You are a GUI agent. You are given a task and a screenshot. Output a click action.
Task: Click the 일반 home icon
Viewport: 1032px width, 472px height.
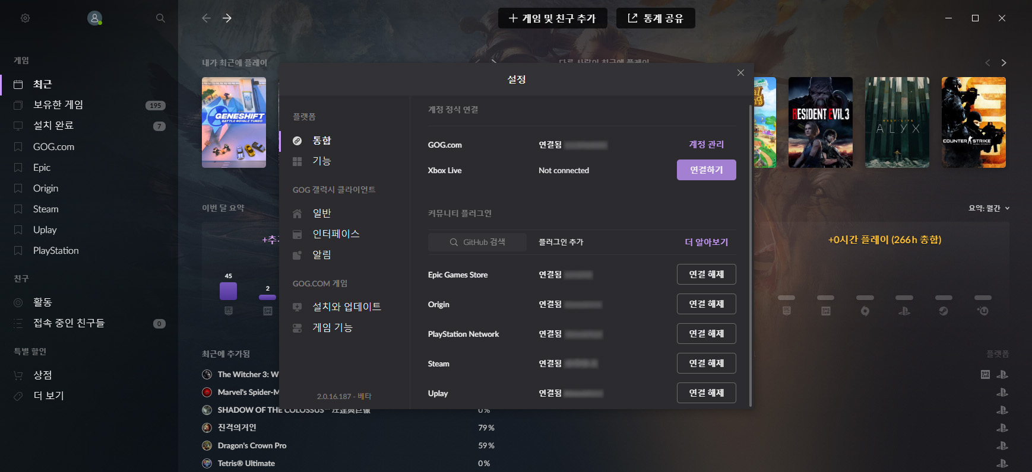297,213
